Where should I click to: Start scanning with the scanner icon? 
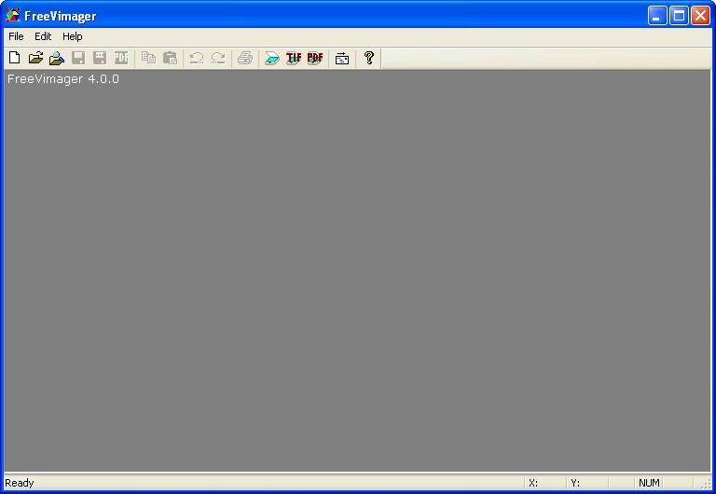click(272, 58)
